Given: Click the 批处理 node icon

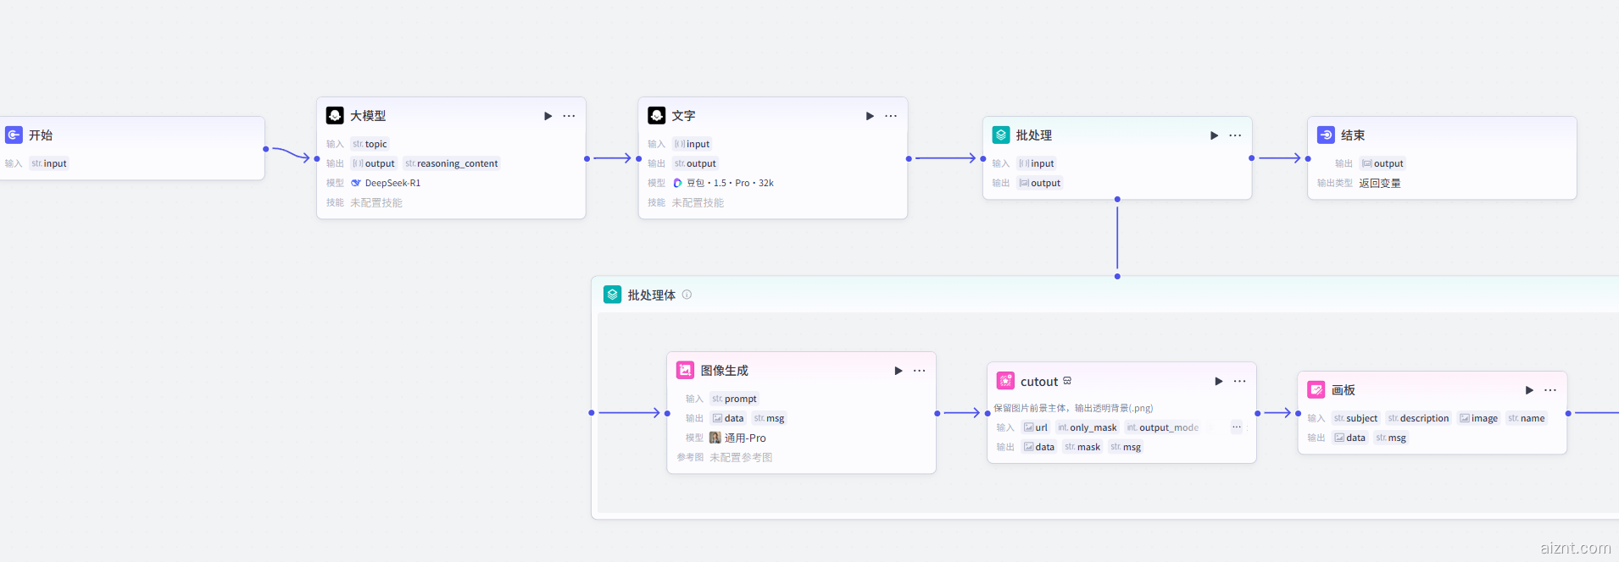Looking at the screenshot, I should tap(1001, 135).
